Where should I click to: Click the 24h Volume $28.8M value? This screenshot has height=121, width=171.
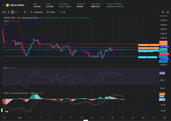point(80,7)
